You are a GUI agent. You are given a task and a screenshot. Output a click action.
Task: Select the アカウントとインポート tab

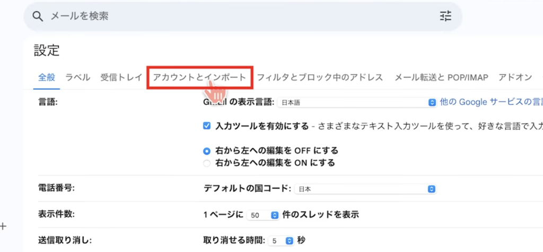199,77
